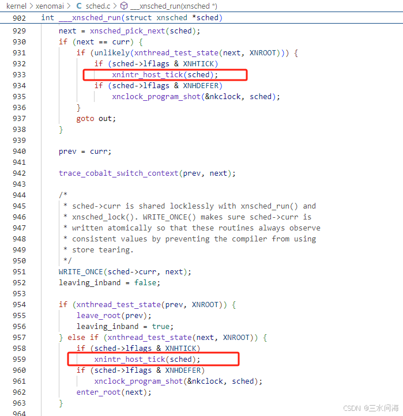Click leave_root(prev) on line 955
The height and width of the screenshot is (416, 403).
[114, 316]
